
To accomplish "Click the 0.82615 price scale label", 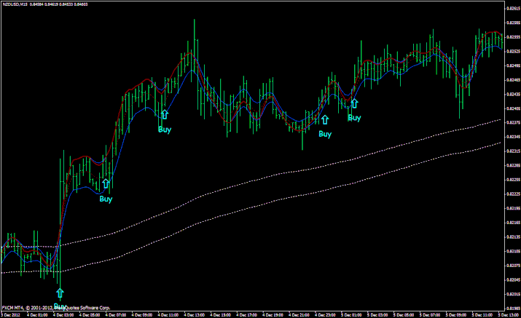I will (513, 8).
